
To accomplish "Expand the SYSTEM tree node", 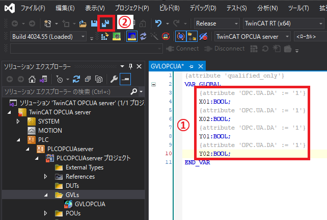I will pos(18,121).
